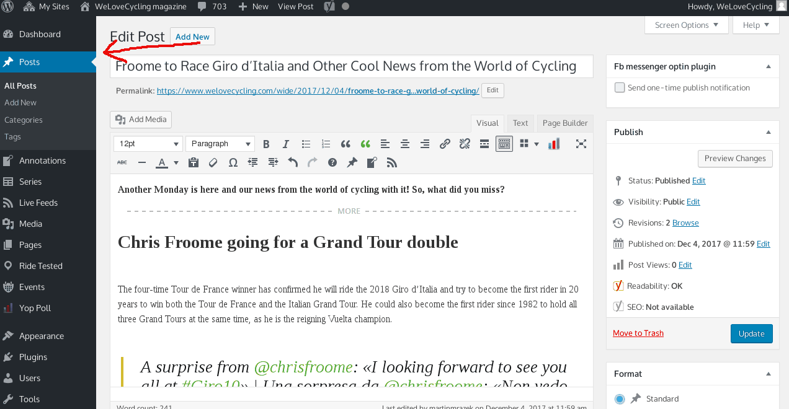Open the Pages menu in sidebar
This screenshot has height=409, width=789.
pos(48,245)
